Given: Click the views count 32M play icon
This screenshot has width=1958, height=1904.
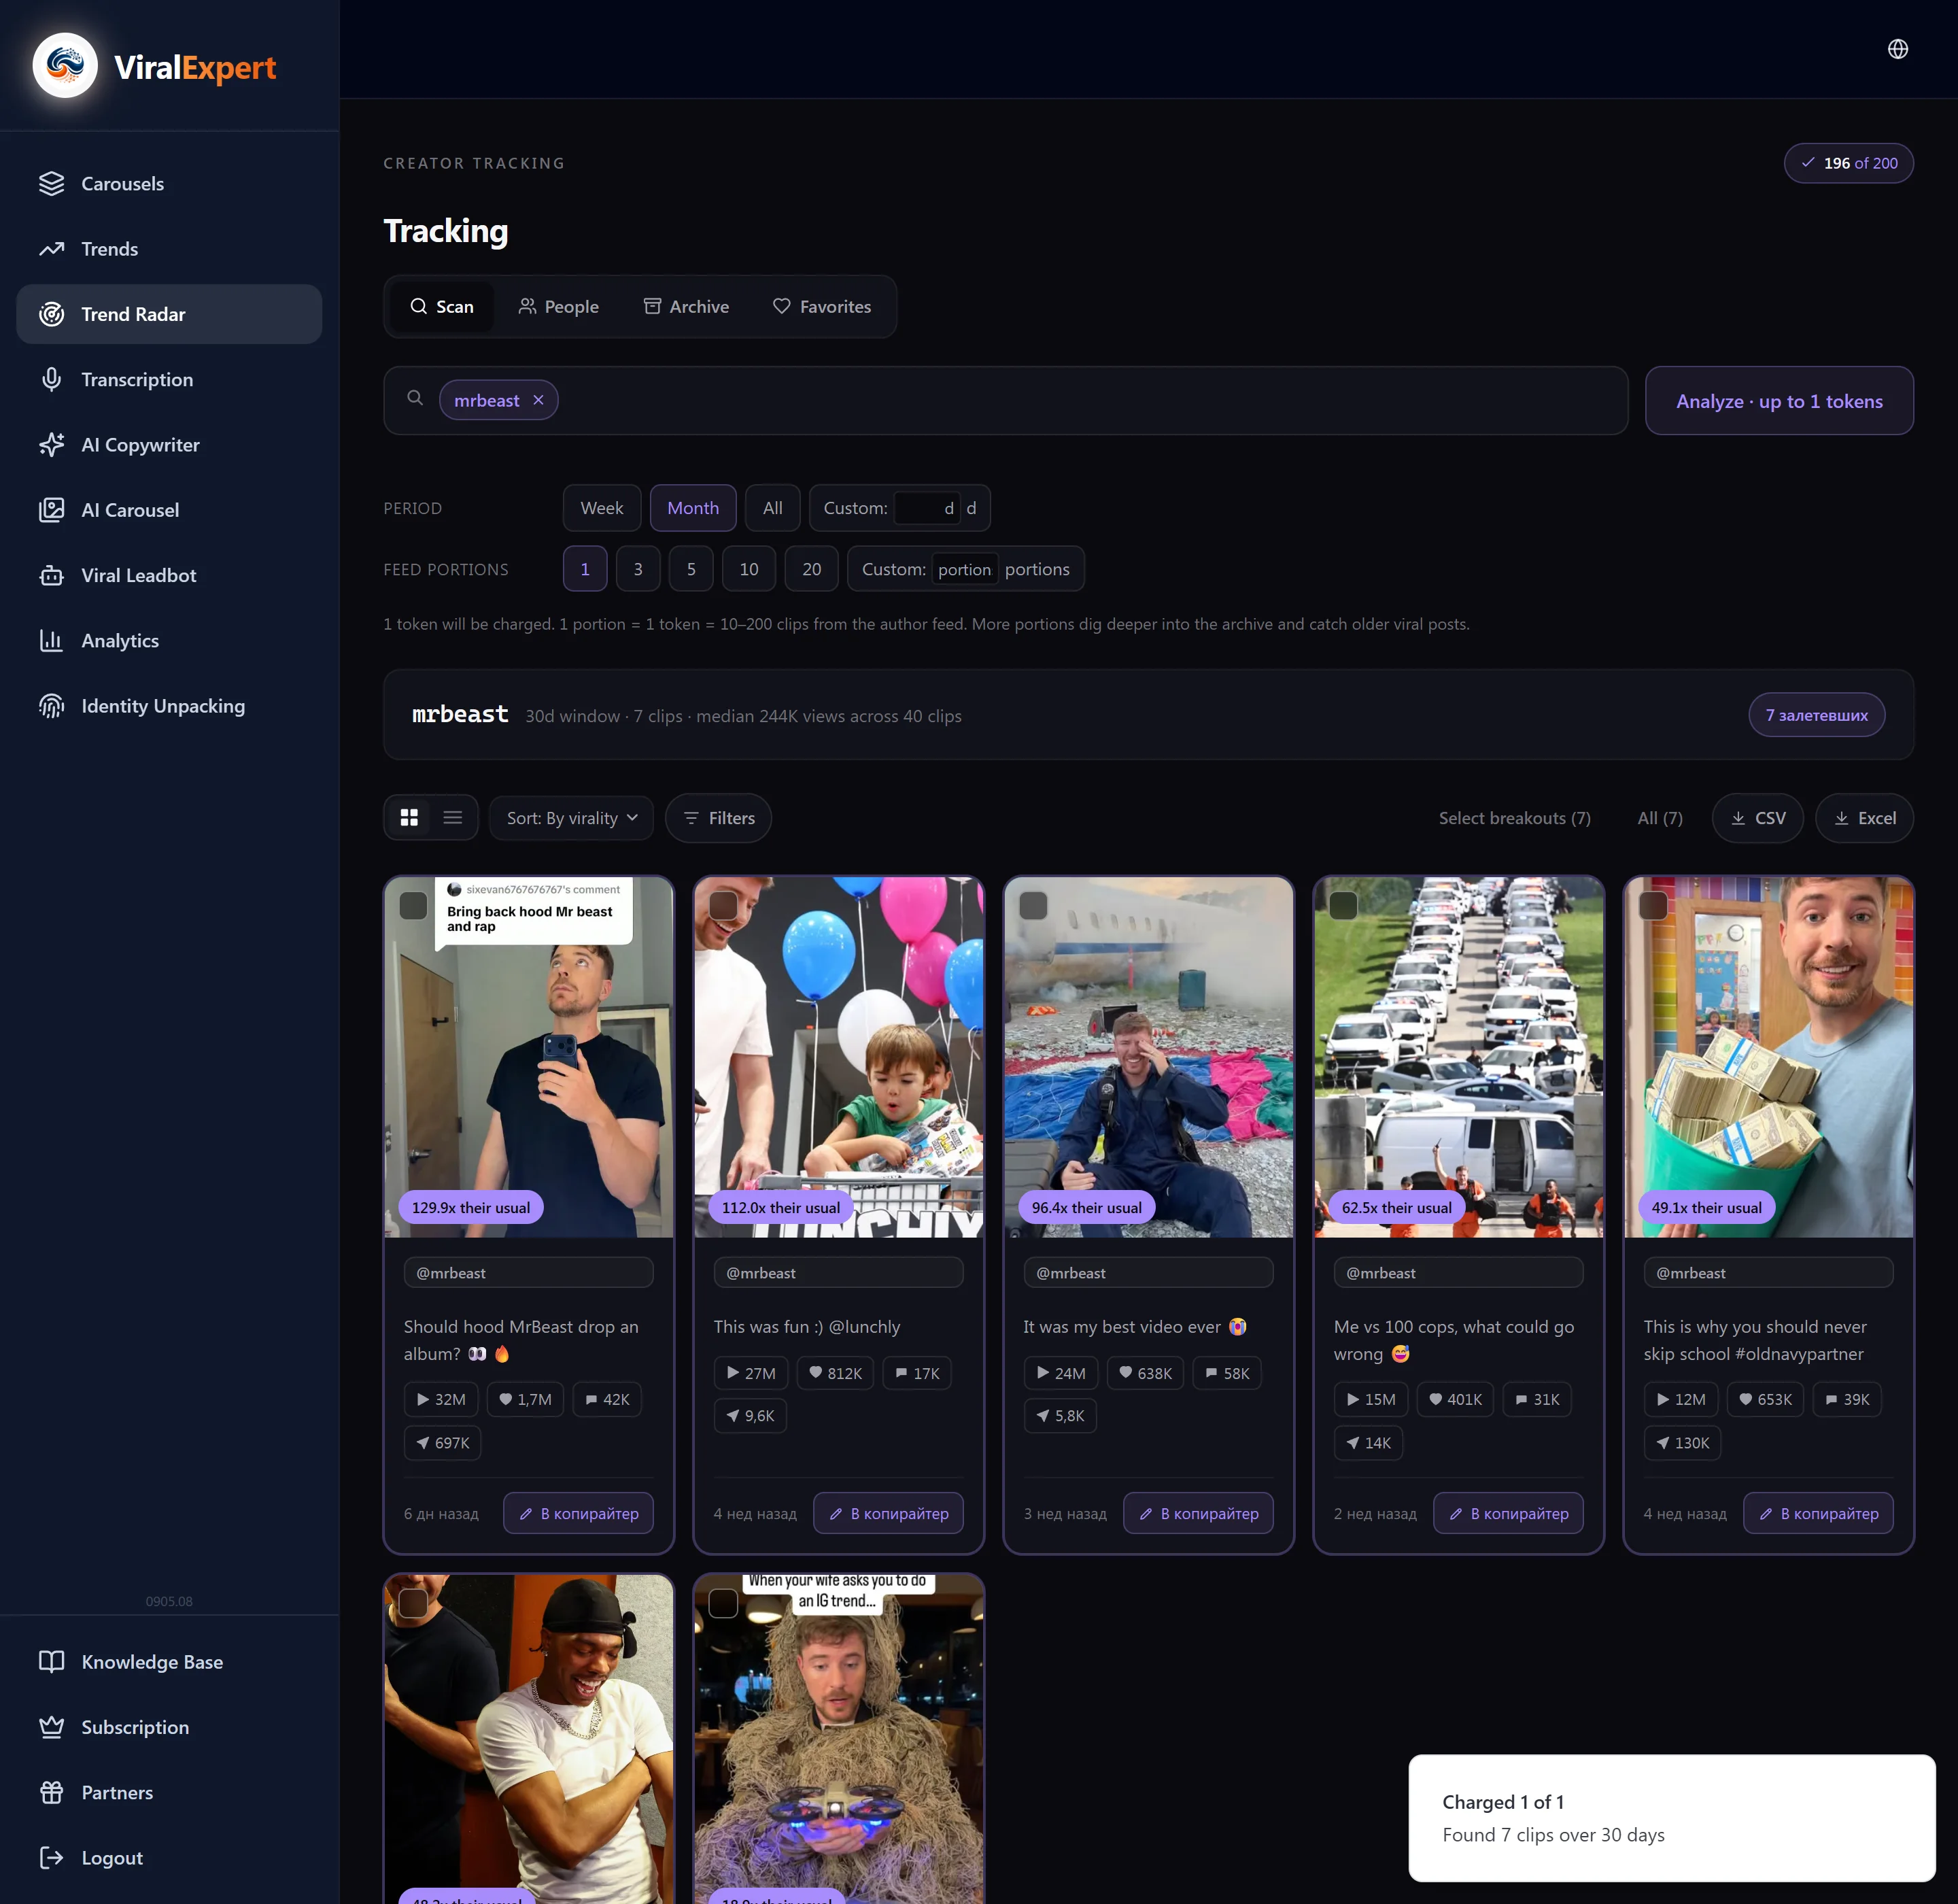Looking at the screenshot, I should [x=423, y=1400].
